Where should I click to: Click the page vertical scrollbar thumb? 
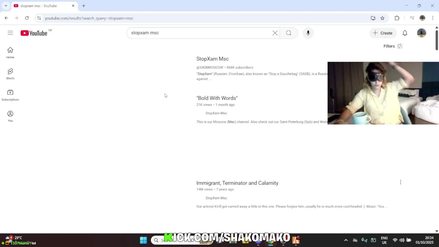[x=437, y=40]
